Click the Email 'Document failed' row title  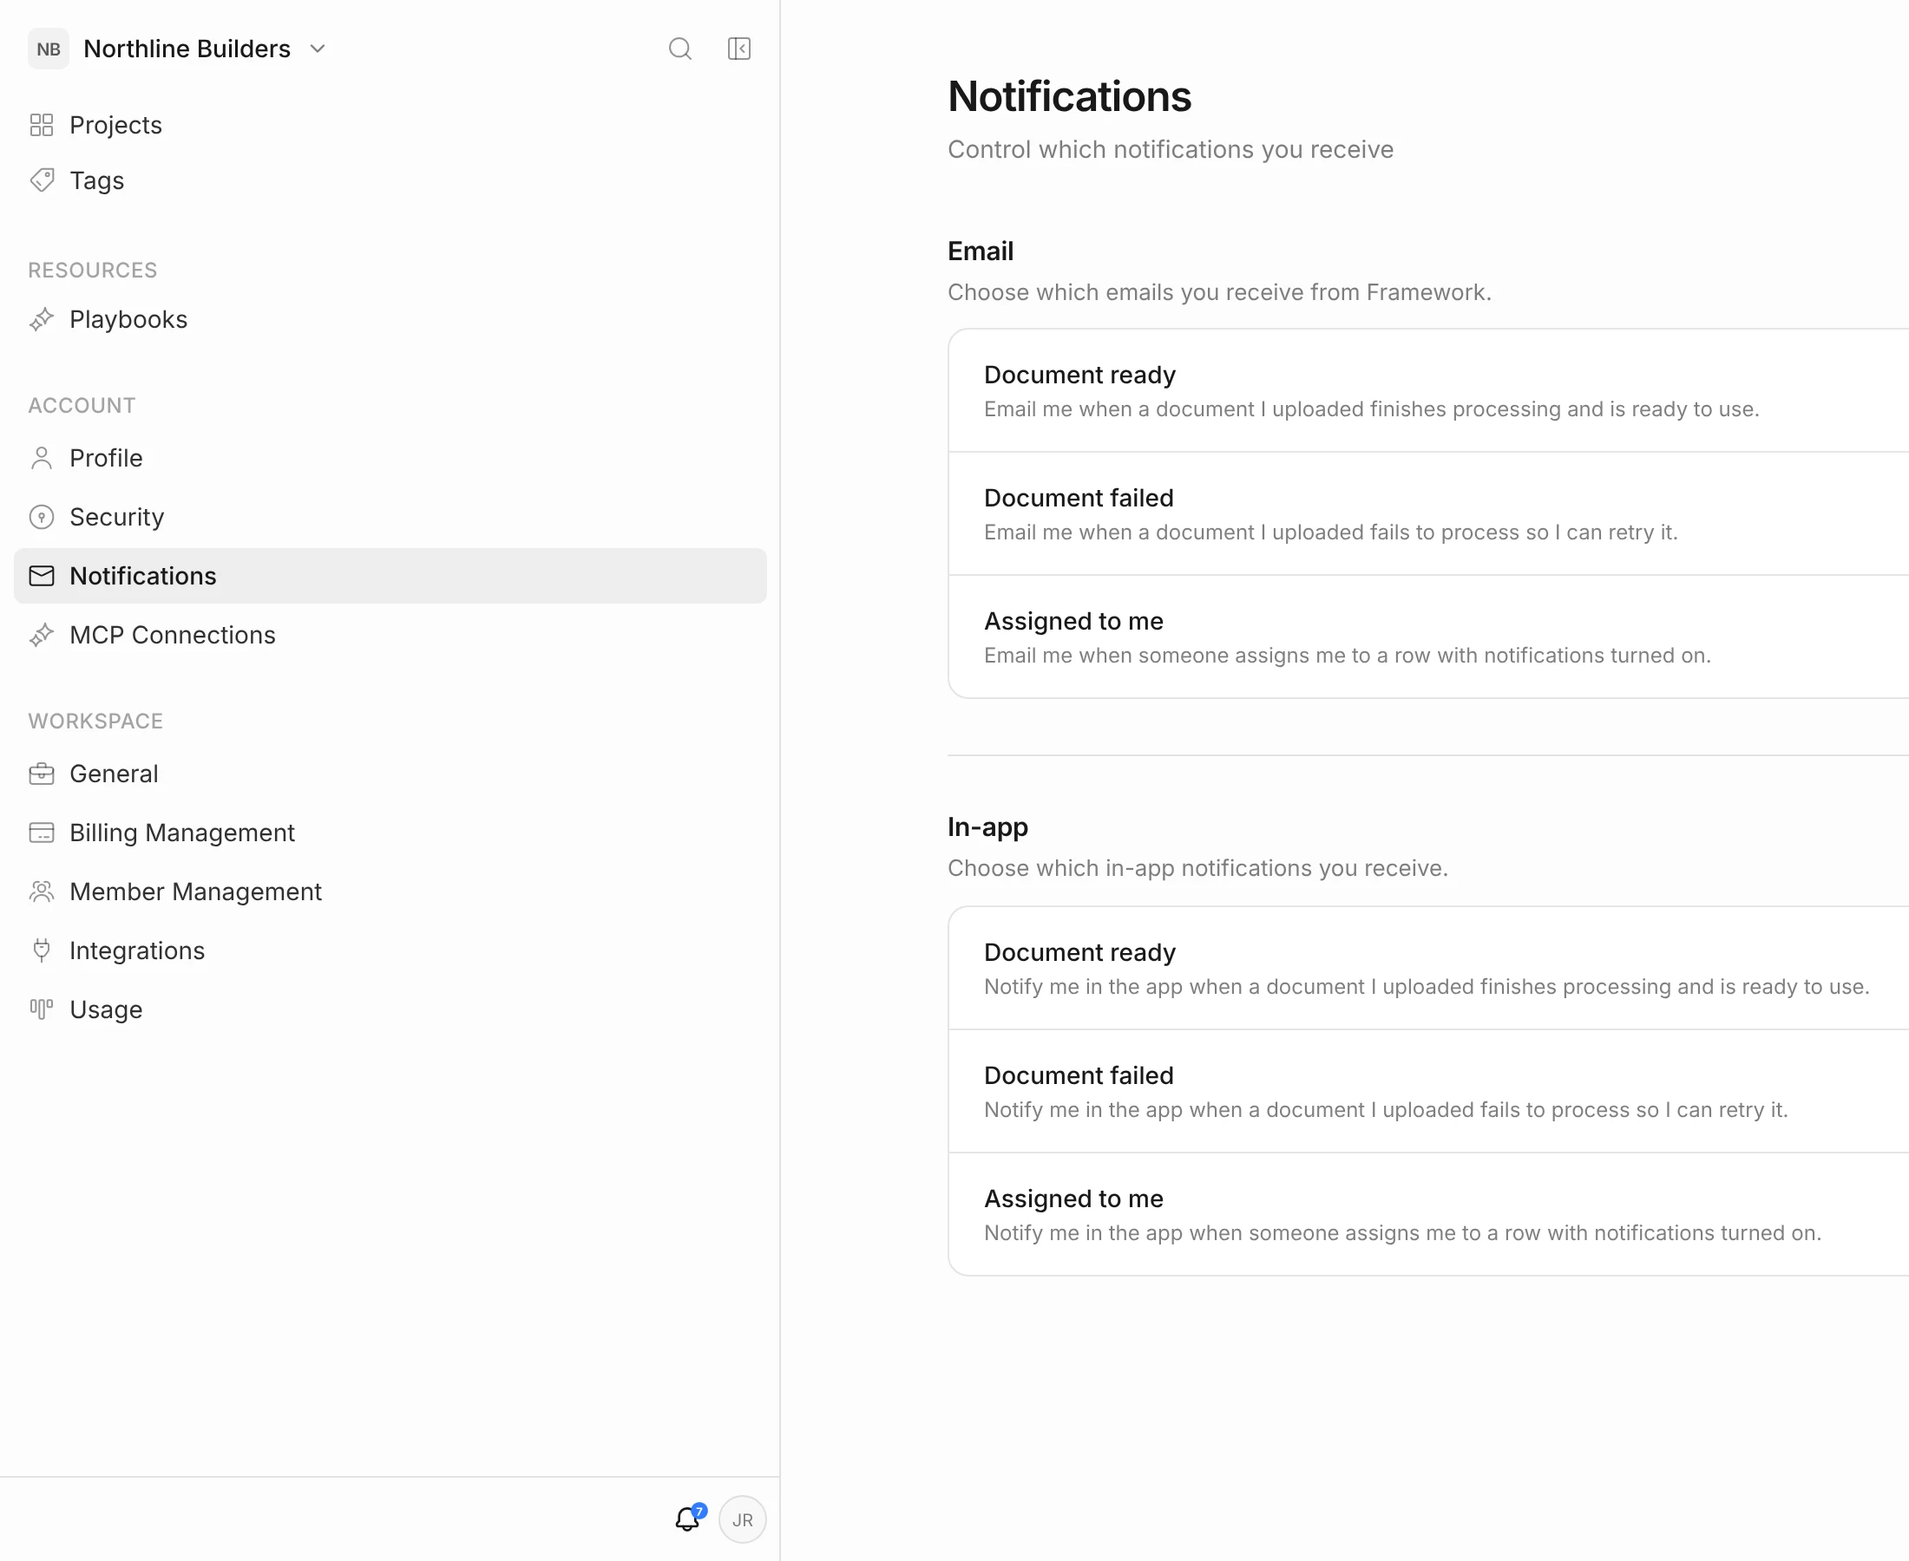pos(1079,498)
